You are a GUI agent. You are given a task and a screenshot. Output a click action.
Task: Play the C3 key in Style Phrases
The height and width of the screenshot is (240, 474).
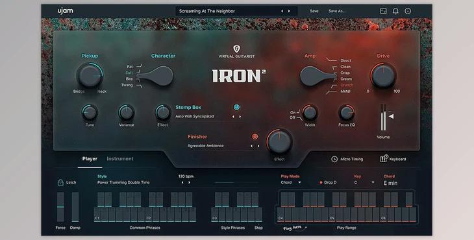(215, 215)
